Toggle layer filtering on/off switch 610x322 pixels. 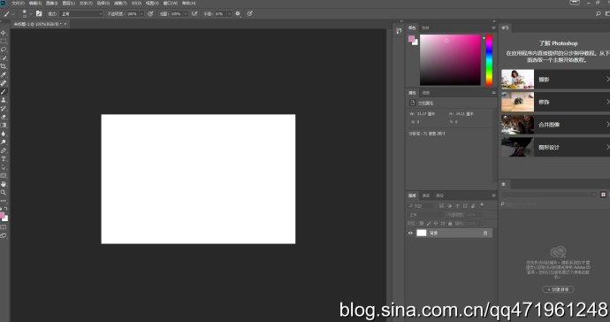coord(482,205)
